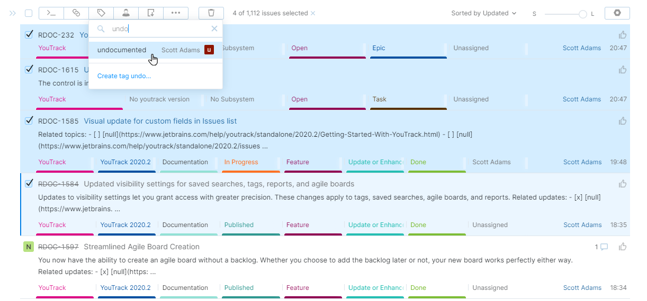Click the Streamlined Agile Board Creation title
647x301 pixels.
pyautogui.click(x=141, y=247)
